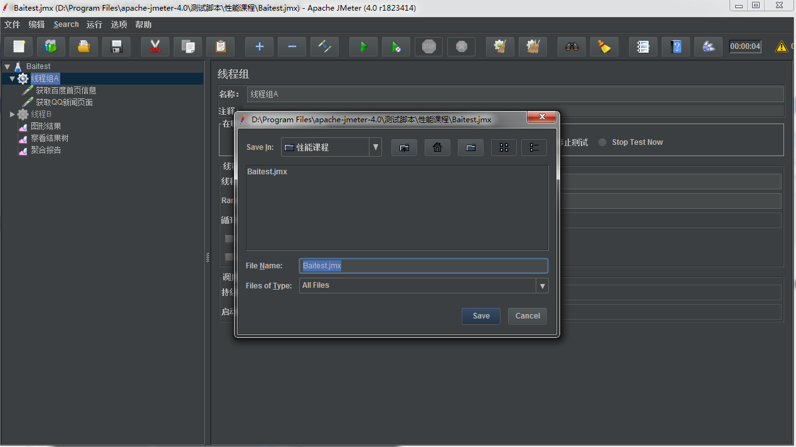This screenshot has width=796, height=447.
Task: Select 线程B thread group tree item
Action: (x=41, y=114)
